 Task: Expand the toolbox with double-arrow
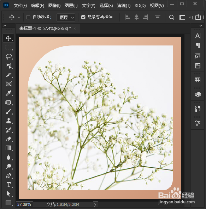[x=5, y=25]
